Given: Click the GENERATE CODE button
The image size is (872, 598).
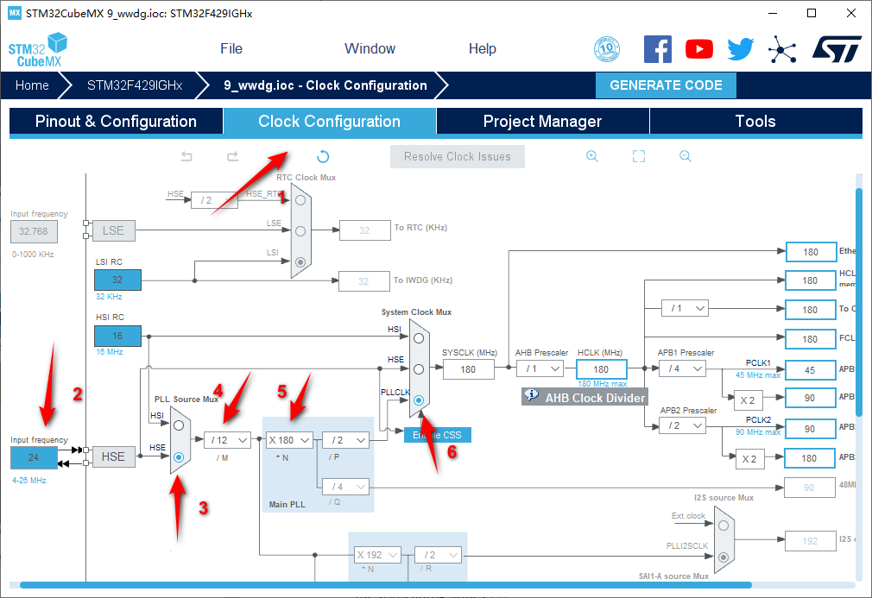Looking at the screenshot, I should click(x=666, y=85).
